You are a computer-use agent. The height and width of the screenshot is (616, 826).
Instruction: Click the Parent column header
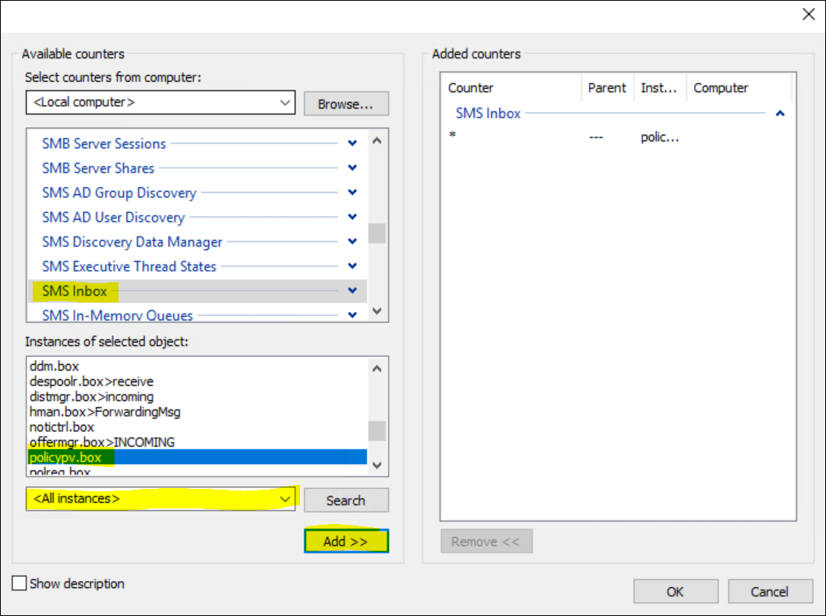point(607,87)
